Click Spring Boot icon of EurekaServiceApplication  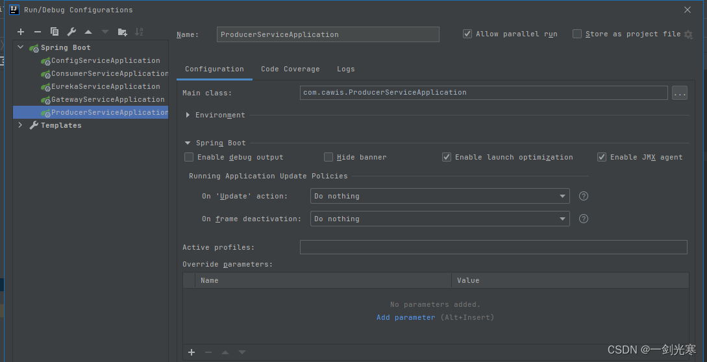pyautogui.click(x=45, y=87)
